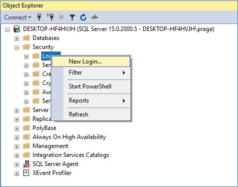This screenshot has width=238, height=187.
Task: Click the Management folder icon
Action: click(26, 146)
